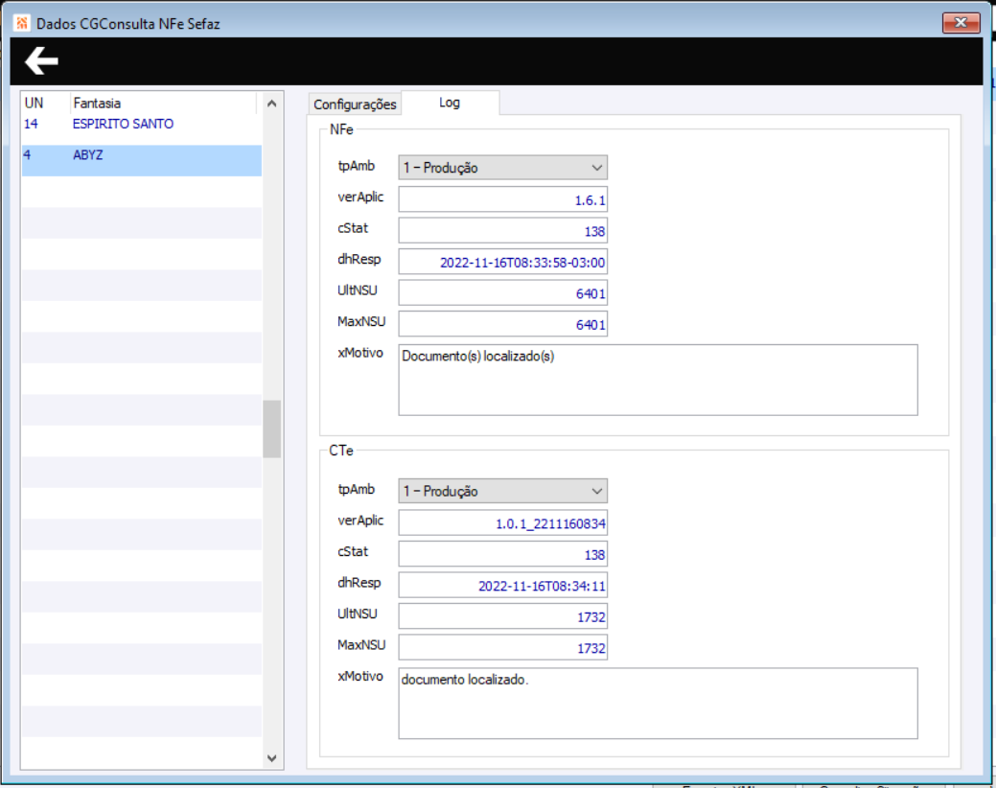Image resolution: width=996 pixels, height=788 pixels.
Task: Select the ABYZ row
Action: coord(142,160)
